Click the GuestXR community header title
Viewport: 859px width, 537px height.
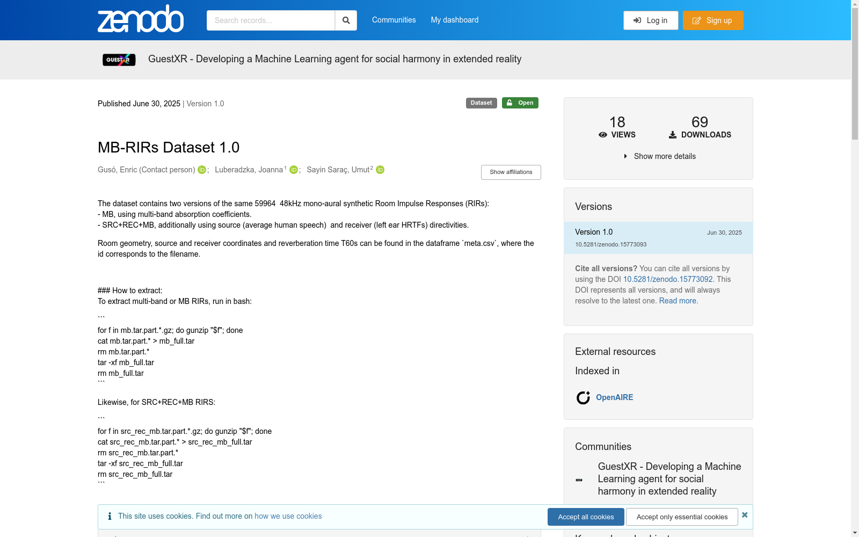click(x=335, y=59)
